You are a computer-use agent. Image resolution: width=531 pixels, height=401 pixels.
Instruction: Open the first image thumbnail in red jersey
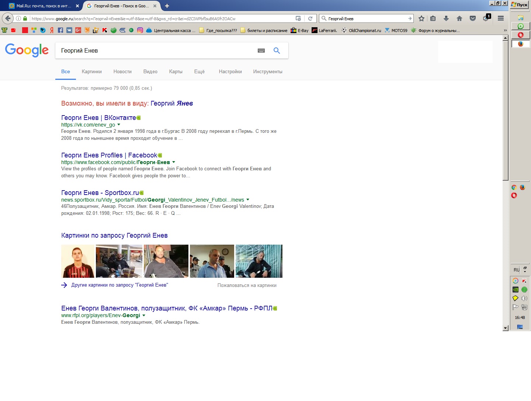78,261
